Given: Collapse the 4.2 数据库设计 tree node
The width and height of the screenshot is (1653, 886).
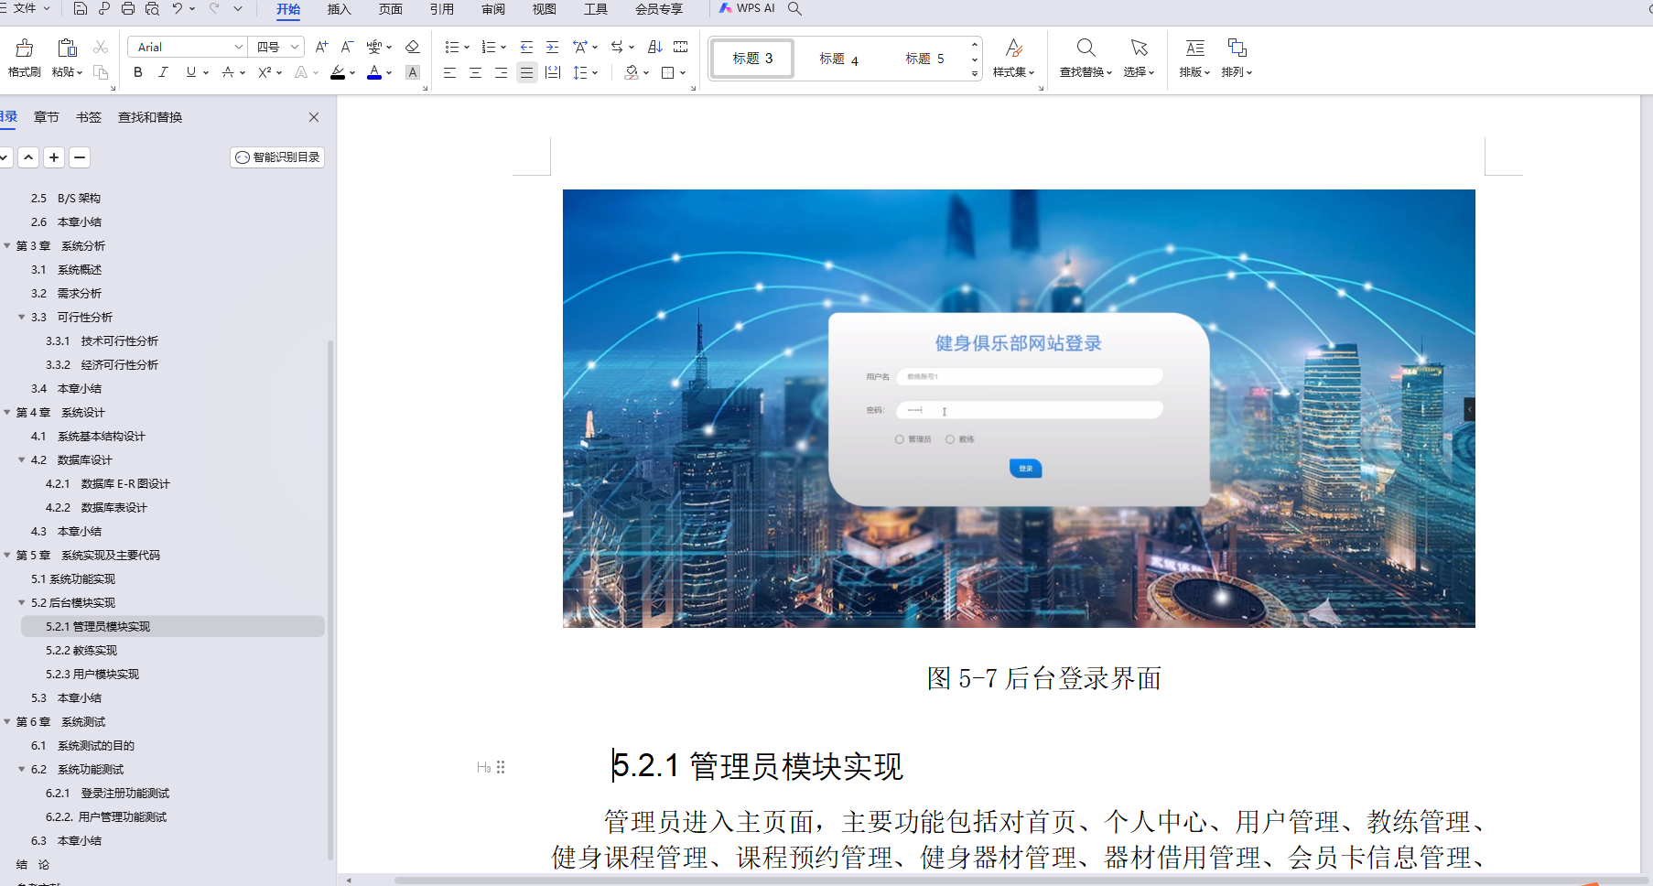Looking at the screenshot, I should pos(22,459).
